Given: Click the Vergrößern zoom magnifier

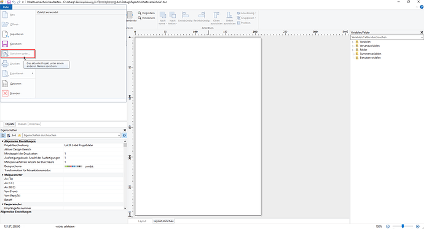Looking at the screenshot, I should click(139, 13).
